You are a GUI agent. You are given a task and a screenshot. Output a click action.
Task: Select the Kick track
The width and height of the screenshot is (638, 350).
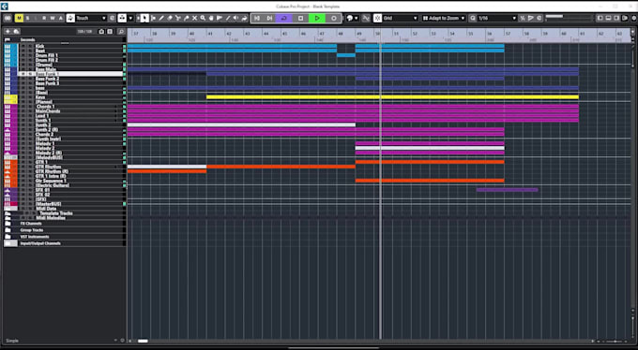[39, 46]
